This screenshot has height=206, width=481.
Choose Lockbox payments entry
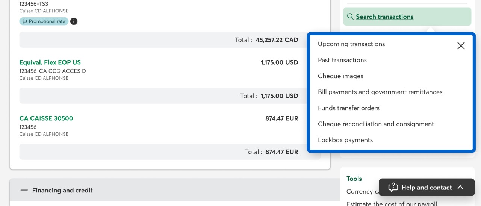coord(345,140)
